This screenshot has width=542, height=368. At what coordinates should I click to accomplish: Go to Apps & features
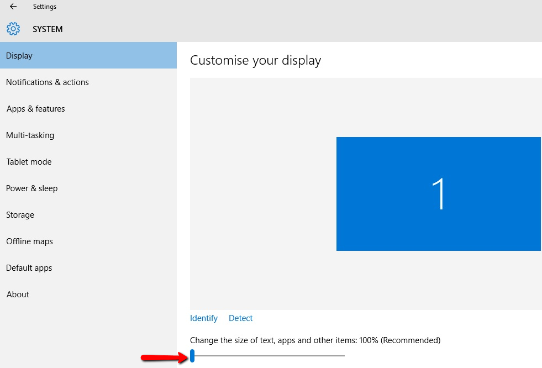(x=36, y=109)
